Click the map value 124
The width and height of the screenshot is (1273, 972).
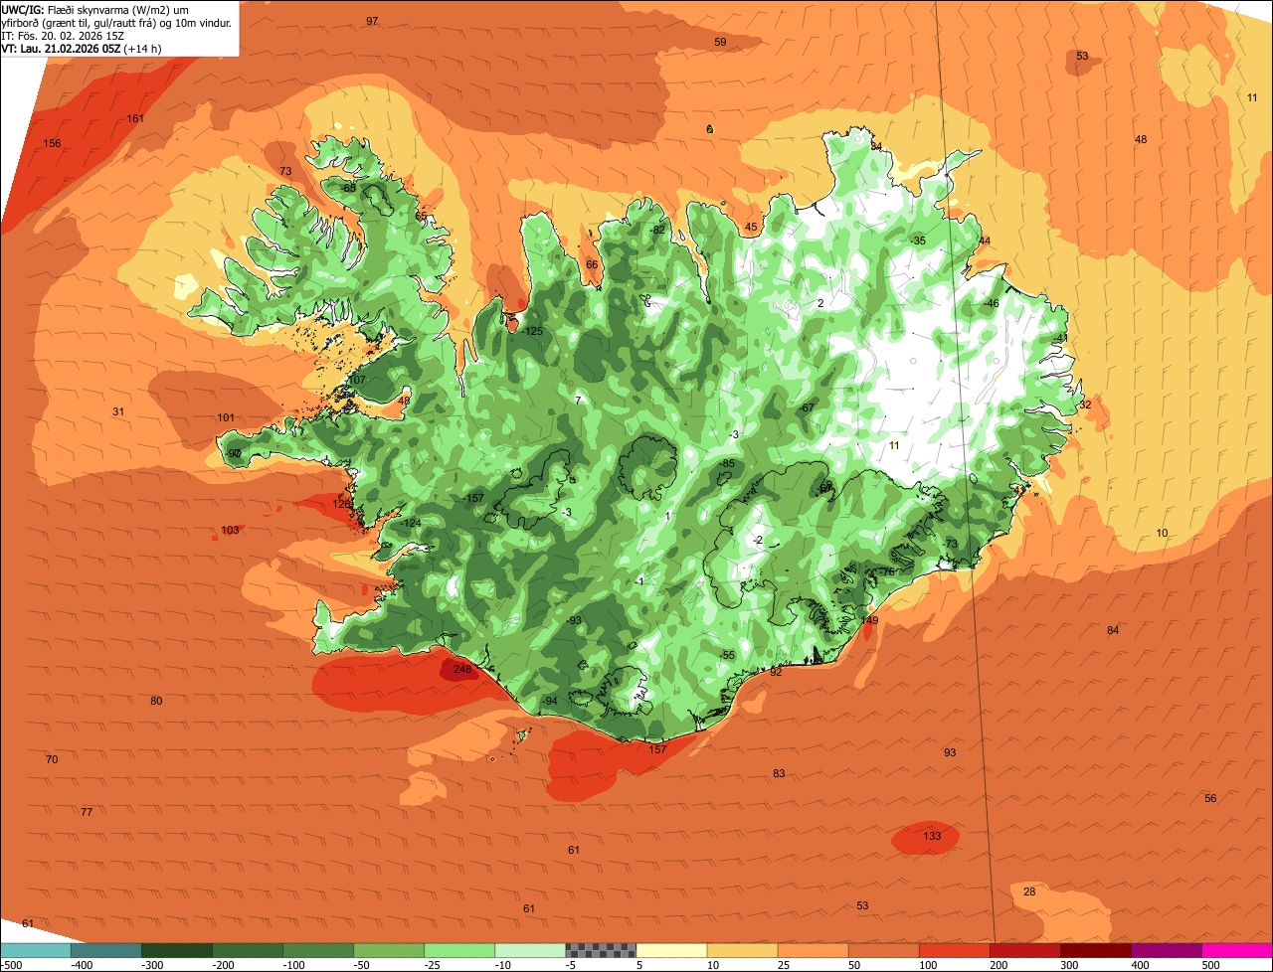pyautogui.click(x=412, y=523)
